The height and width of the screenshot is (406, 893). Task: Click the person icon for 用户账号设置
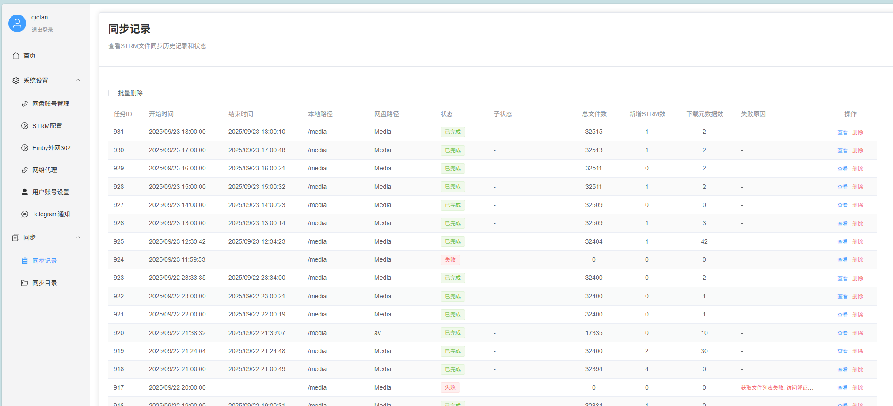25,192
